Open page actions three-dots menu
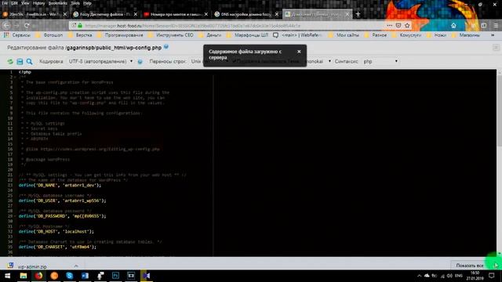 click(389, 26)
